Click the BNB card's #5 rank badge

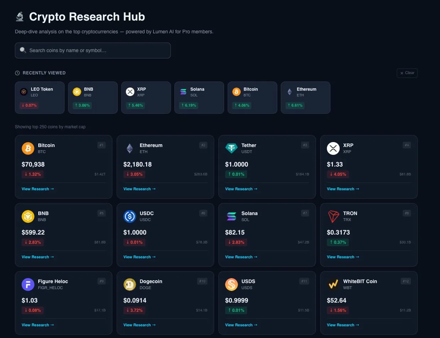[x=102, y=213]
